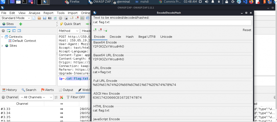Add a new Sites panel tab with green plus
Image resolution: width=277 pixels, height=122 pixels.
tap(21, 24)
